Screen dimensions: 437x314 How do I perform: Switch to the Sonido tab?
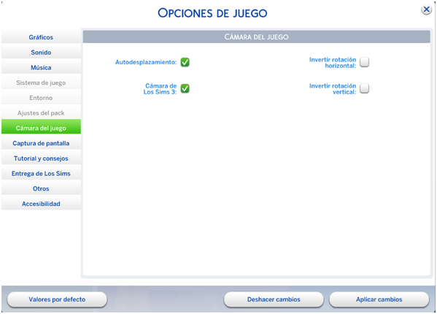(x=41, y=52)
